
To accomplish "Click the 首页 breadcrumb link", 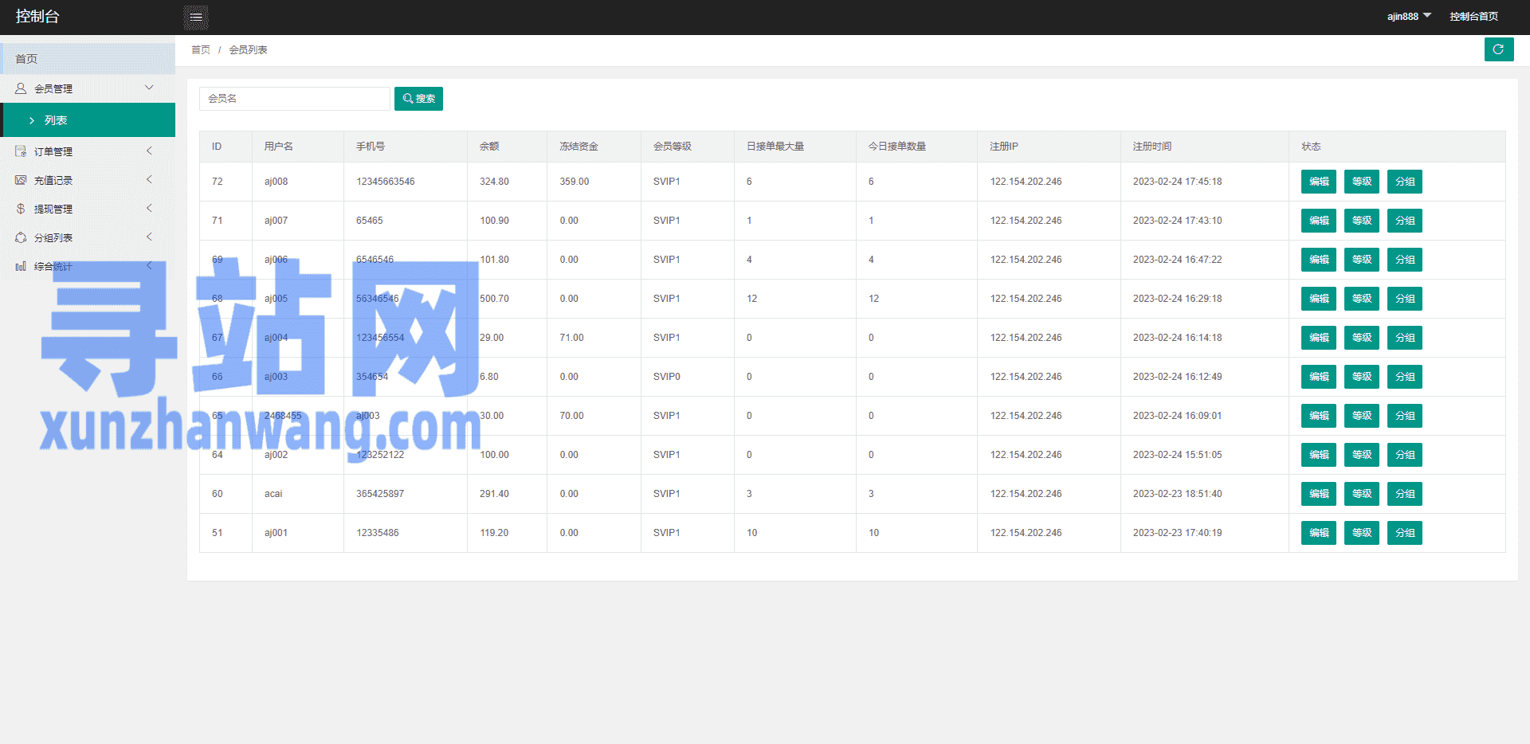I will (201, 50).
